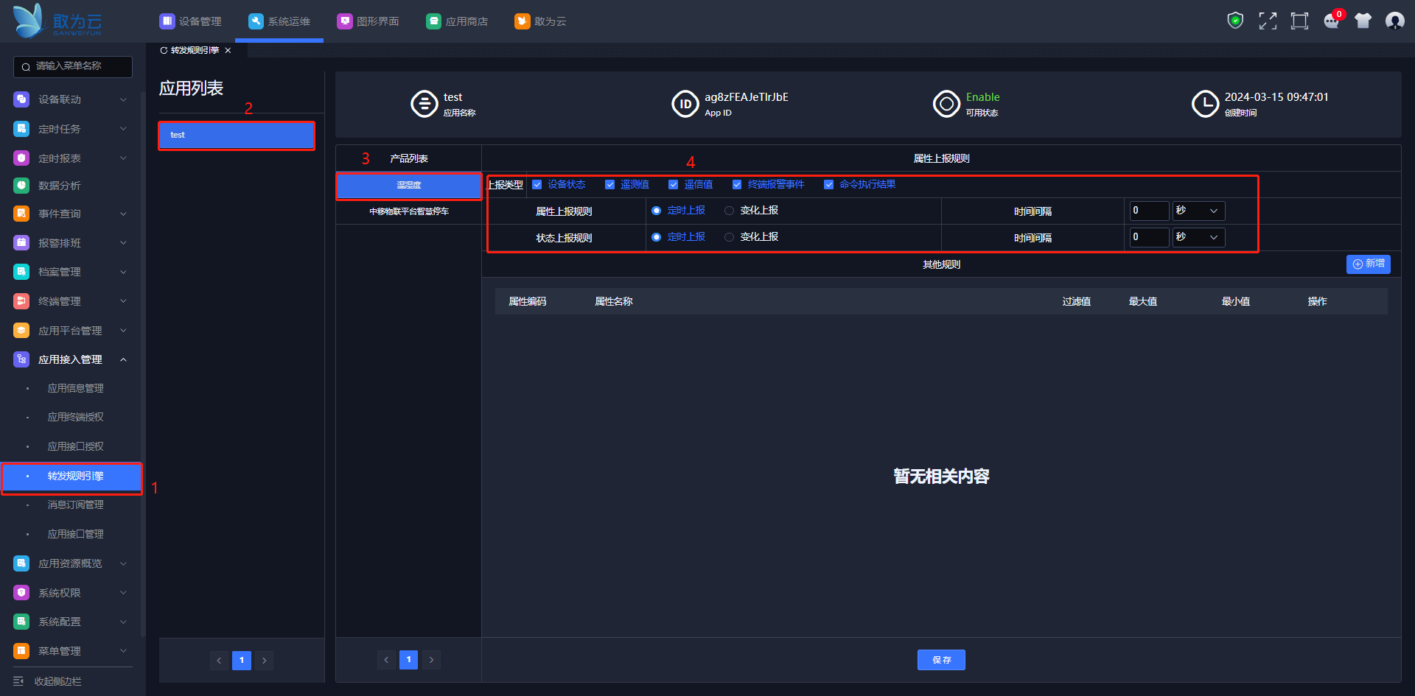Open the 应用商店 top menu
This screenshot has width=1415, height=696.
[457, 21]
